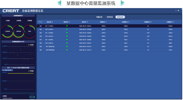Click the 监测数据量实时分布 panel title
Screen dimensions: 183x100
point(18,42)
